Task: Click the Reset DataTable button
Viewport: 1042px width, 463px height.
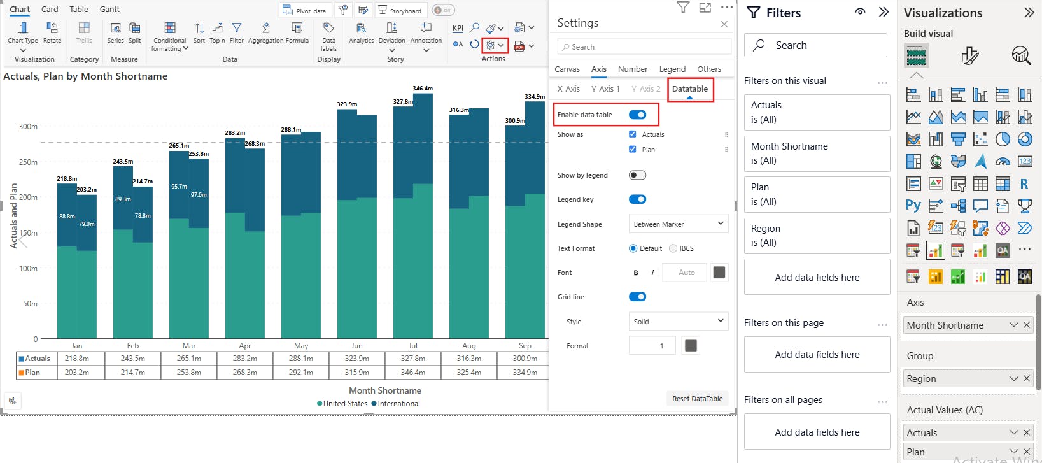Action: pyautogui.click(x=697, y=399)
